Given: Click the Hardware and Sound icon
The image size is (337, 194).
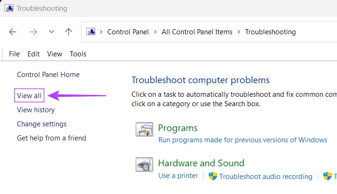Looking at the screenshot, I should [144, 164].
